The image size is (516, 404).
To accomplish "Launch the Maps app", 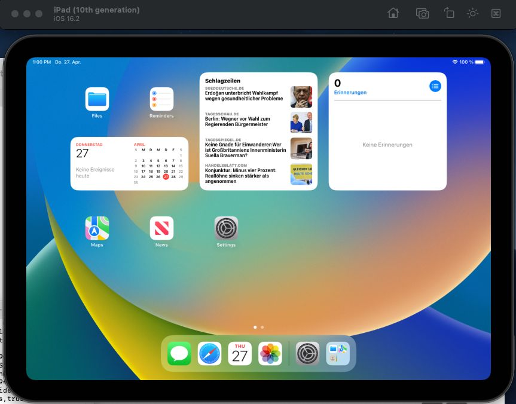I will click(x=97, y=228).
